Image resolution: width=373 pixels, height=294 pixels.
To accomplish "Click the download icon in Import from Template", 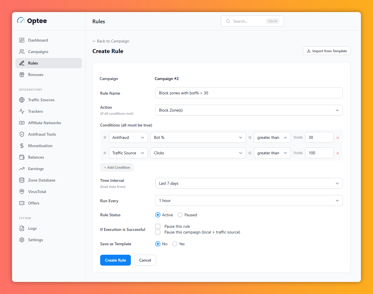I will point(309,51).
